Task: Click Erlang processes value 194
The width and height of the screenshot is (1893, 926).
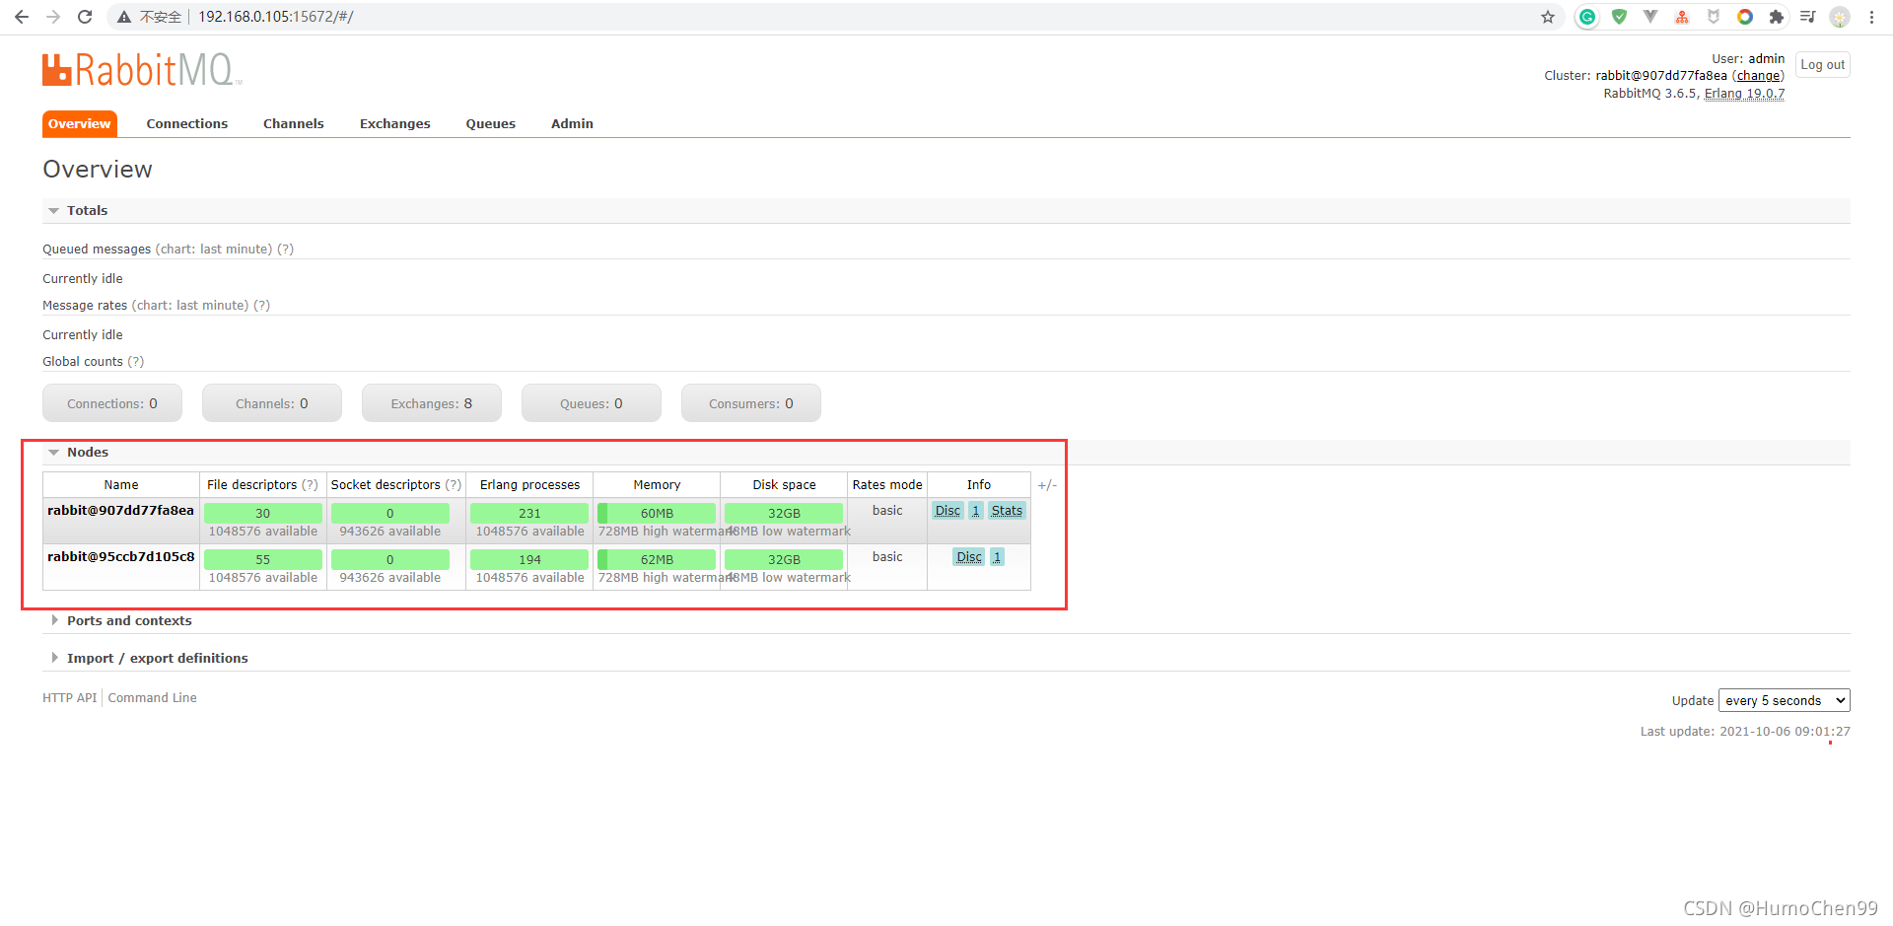Action: pos(529,559)
